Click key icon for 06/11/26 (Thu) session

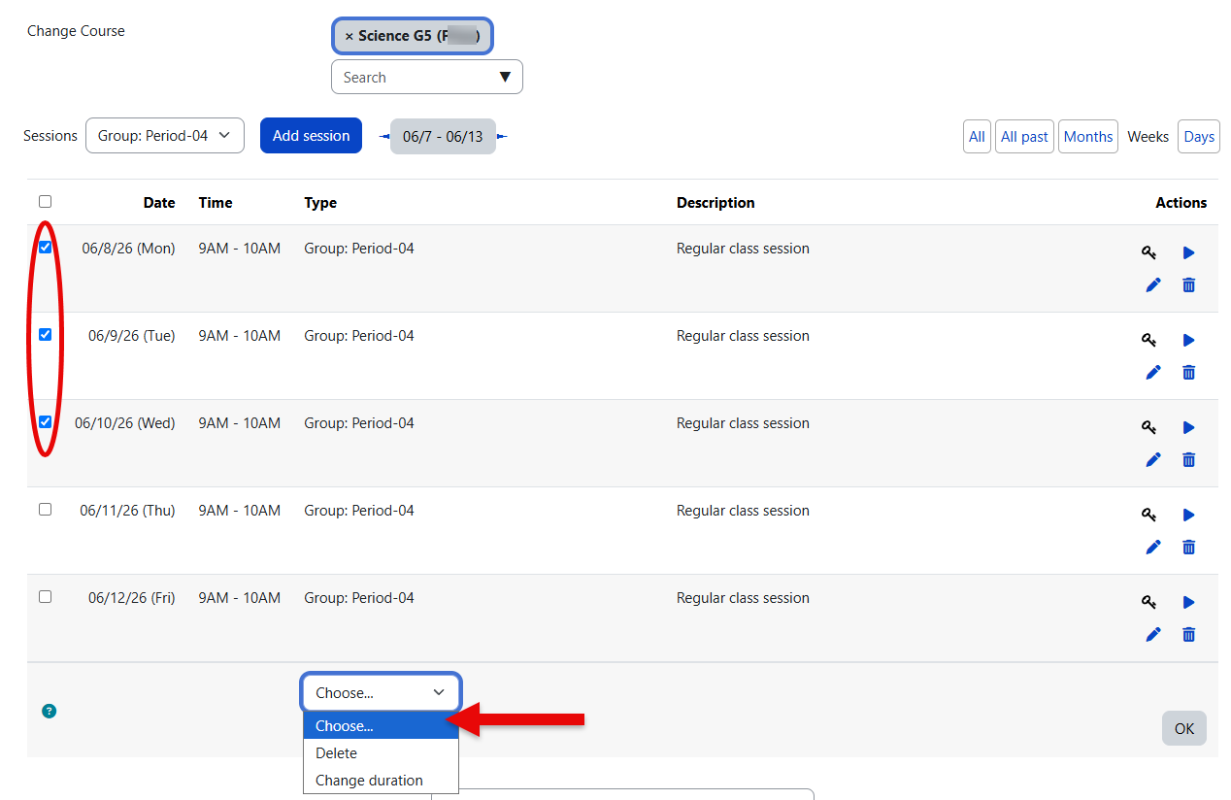[x=1149, y=515]
